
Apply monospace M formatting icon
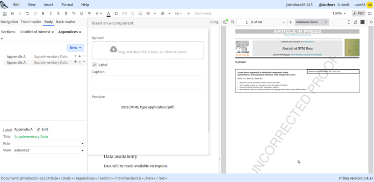point(66,14)
